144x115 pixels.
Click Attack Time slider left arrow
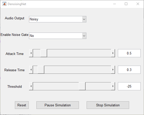31,53
